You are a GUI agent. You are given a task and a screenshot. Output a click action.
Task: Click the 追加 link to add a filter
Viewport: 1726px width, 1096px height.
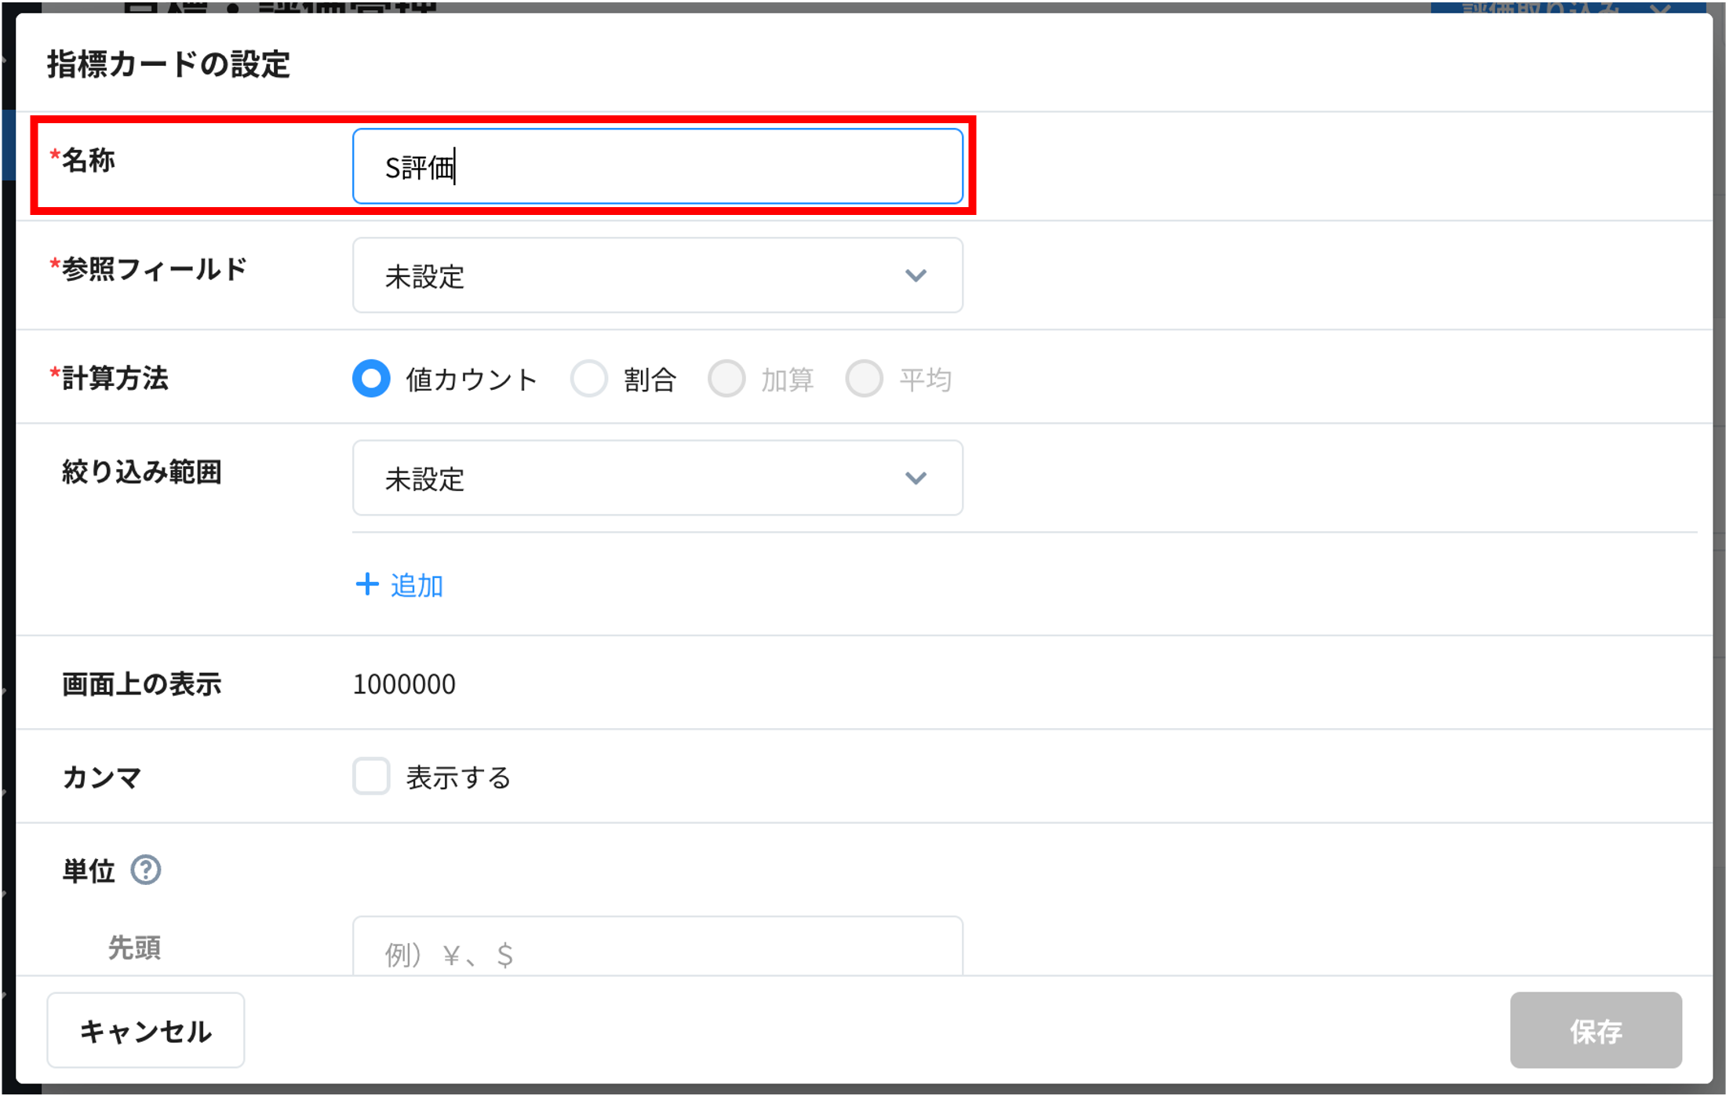[x=416, y=584]
